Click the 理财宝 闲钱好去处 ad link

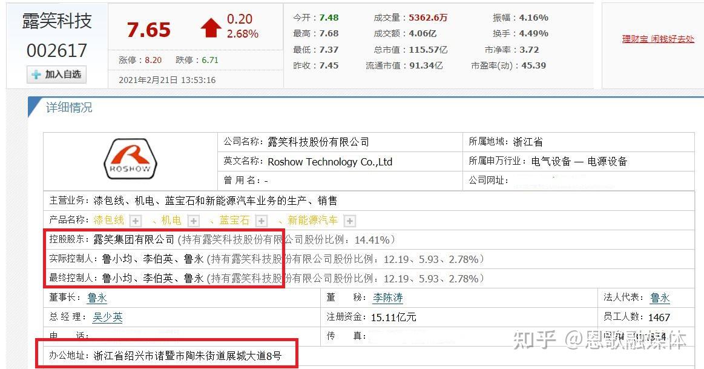(658, 39)
